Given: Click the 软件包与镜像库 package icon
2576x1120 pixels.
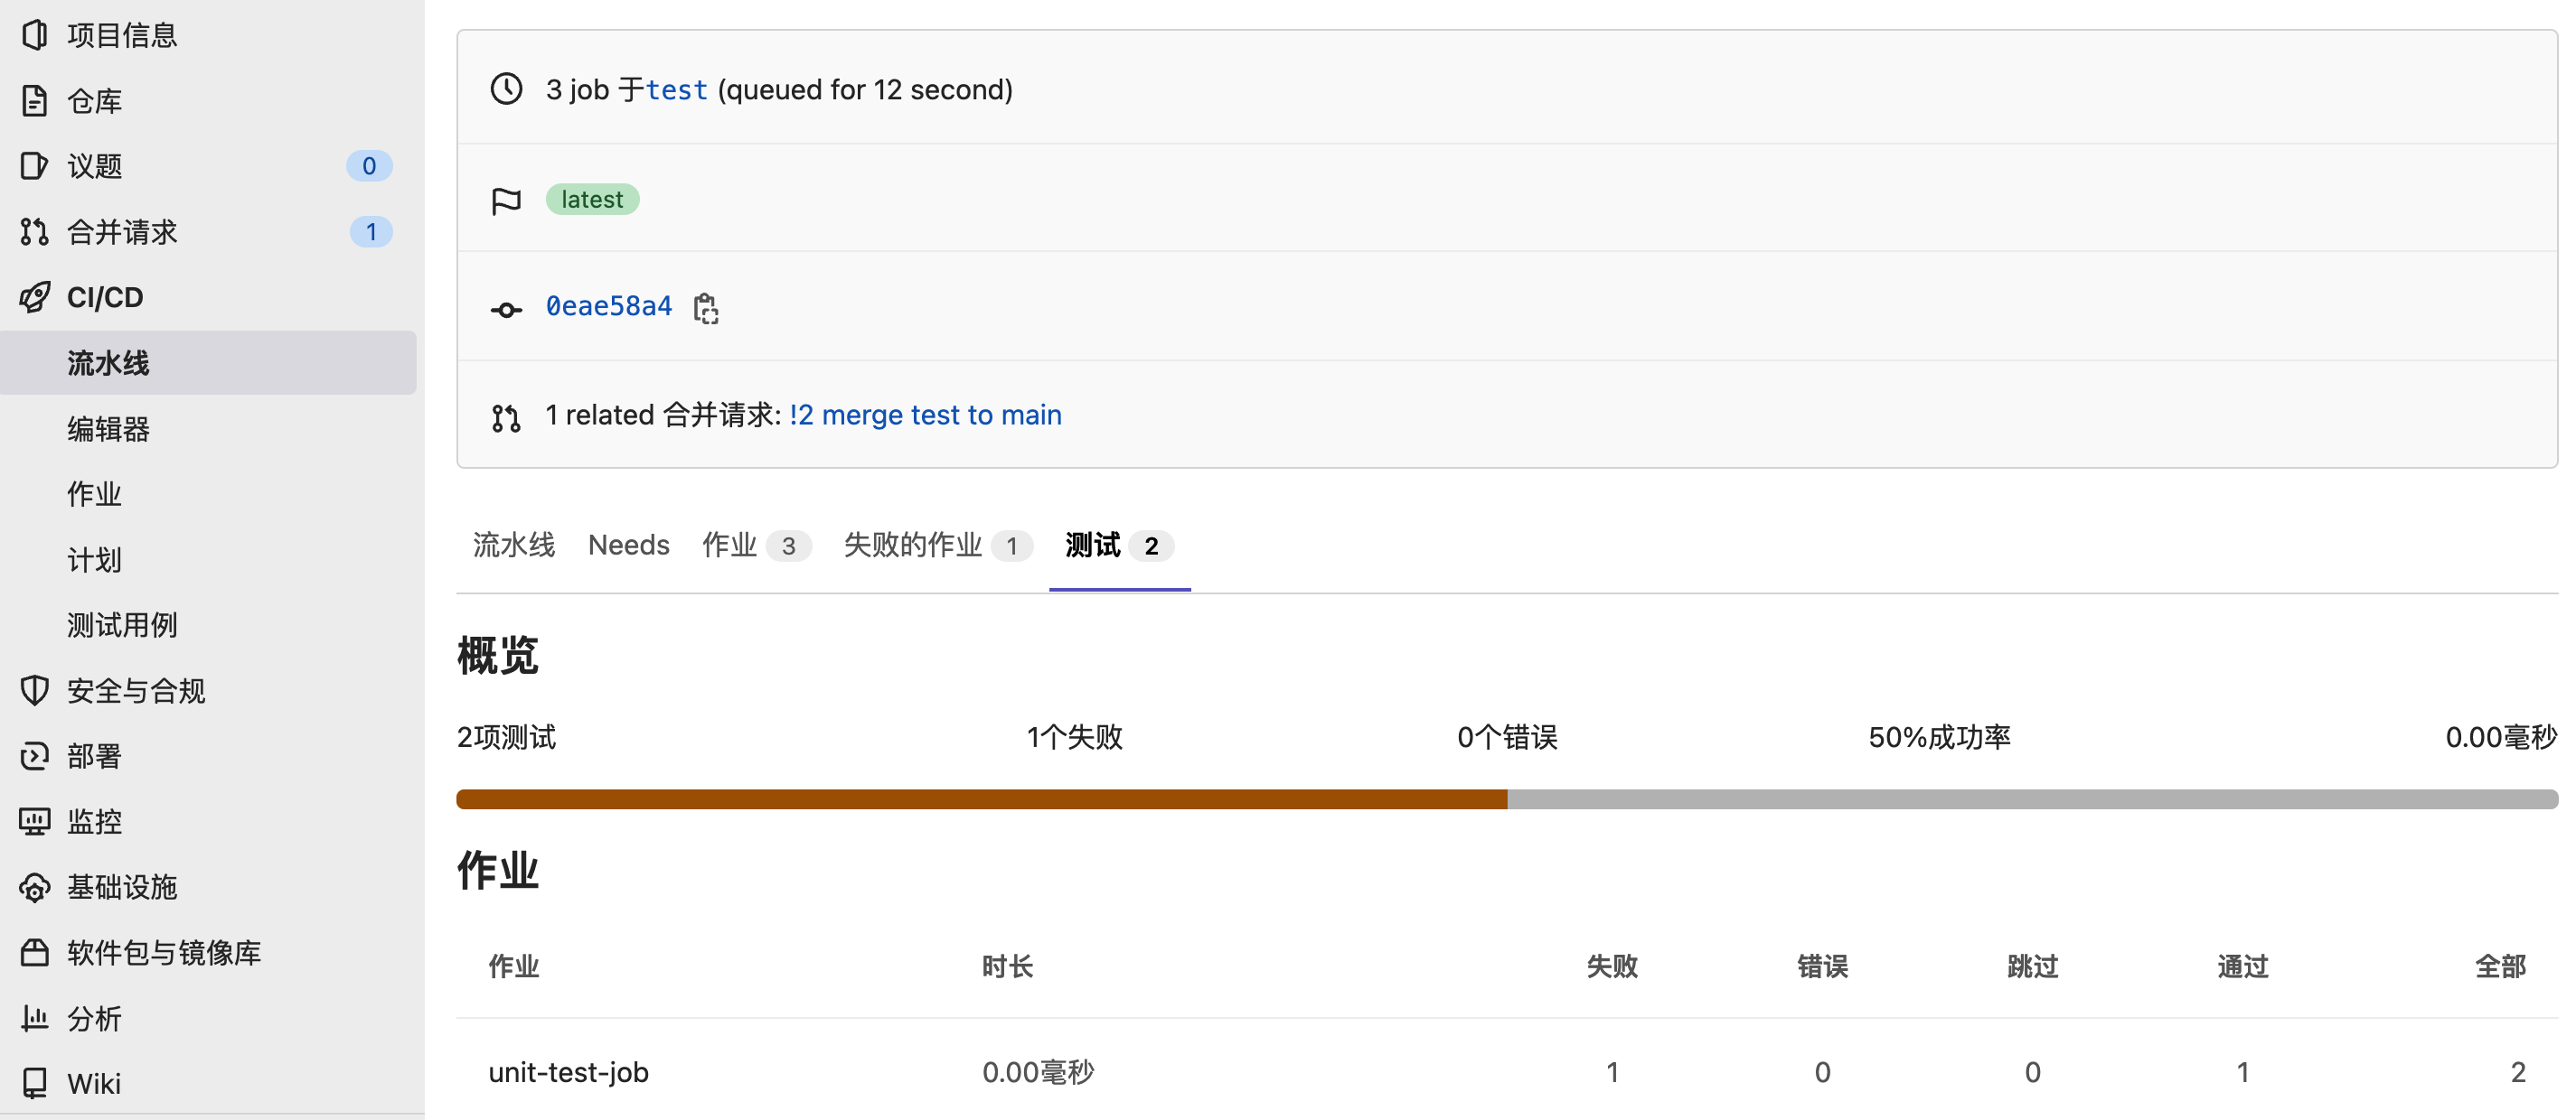Looking at the screenshot, I should pos(35,952).
